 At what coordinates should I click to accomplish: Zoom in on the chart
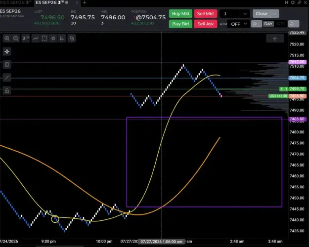(7, 38)
